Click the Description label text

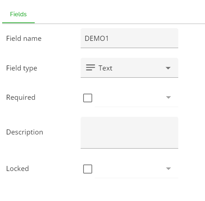click(x=25, y=132)
